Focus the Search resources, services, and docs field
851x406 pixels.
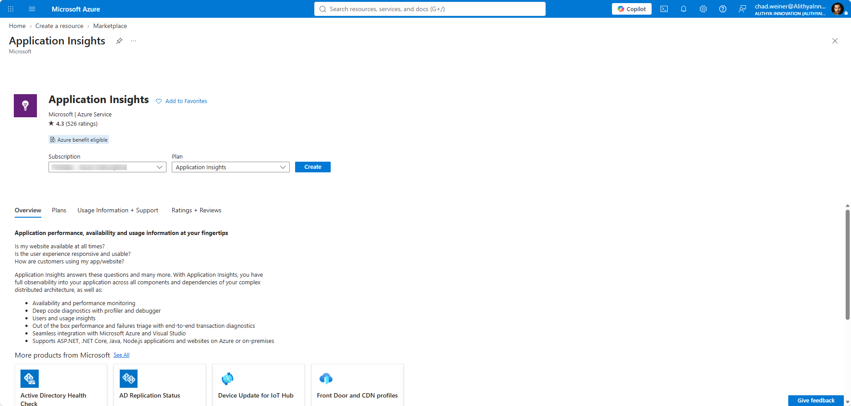(430, 9)
